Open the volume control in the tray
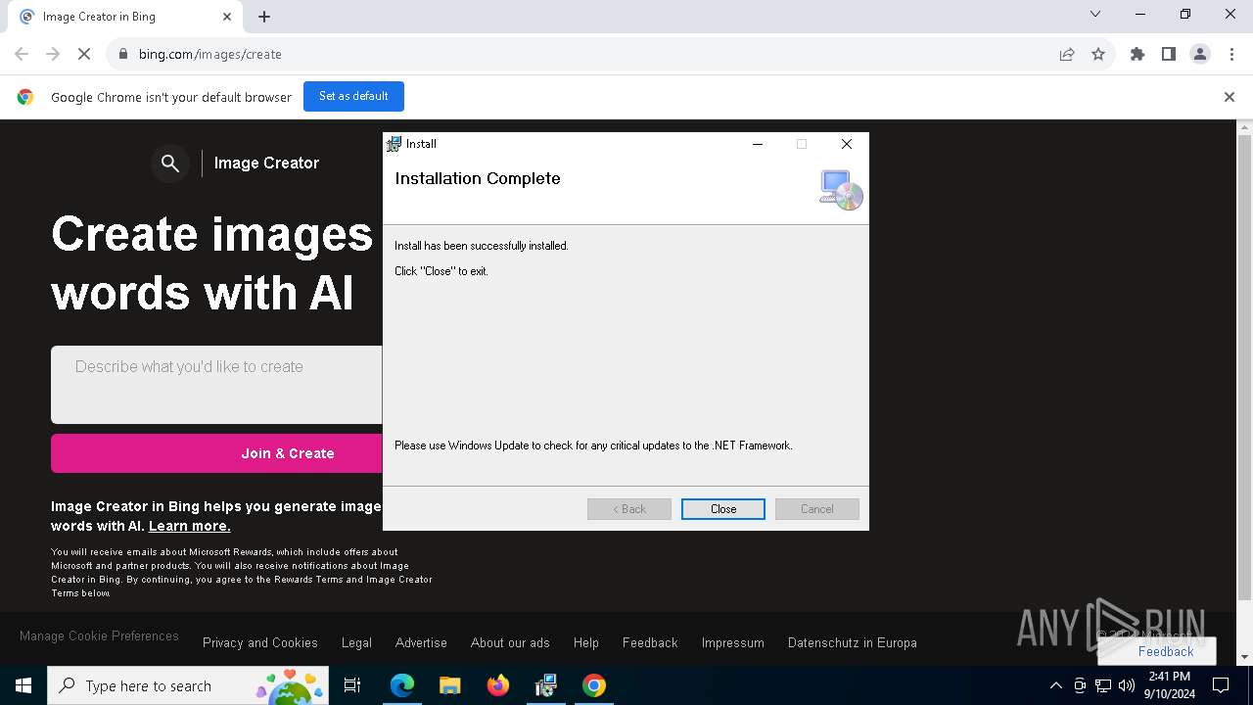This screenshot has width=1253, height=705. click(x=1127, y=685)
